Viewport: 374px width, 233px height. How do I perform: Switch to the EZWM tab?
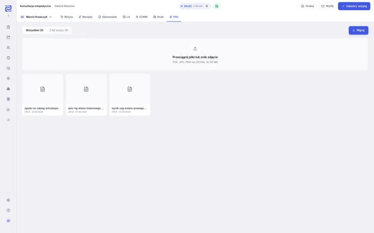point(141,17)
